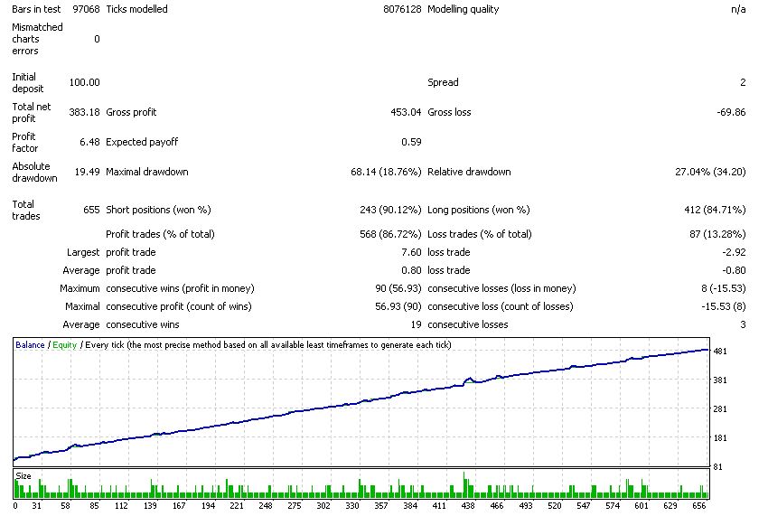The width and height of the screenshot is (768, 516).
Task: Select the Total trades value 655
Action: 91,210
